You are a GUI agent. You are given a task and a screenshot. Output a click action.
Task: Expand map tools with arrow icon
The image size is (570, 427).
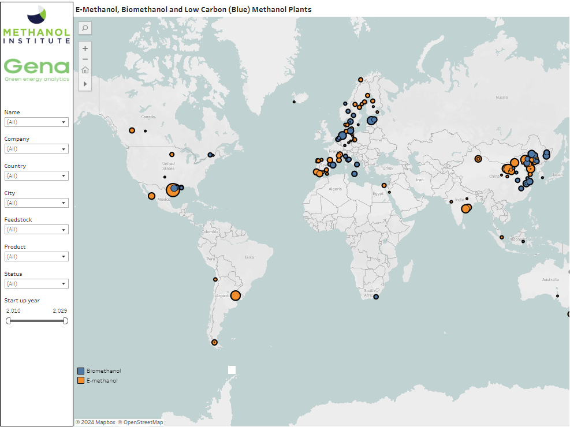85,84
